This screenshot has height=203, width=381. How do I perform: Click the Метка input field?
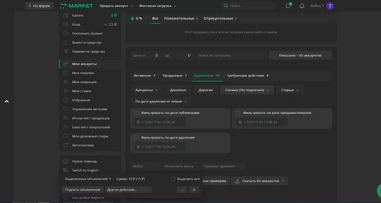[x=146, y=166]
